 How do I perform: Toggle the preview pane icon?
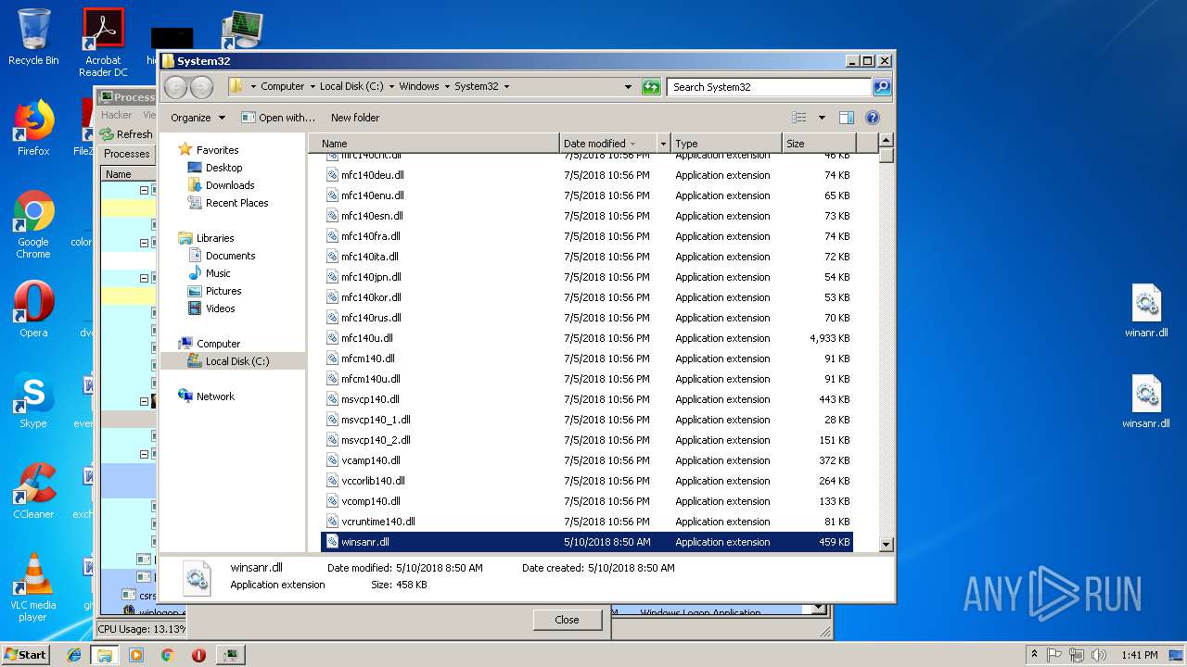click(x=846, y=118)
